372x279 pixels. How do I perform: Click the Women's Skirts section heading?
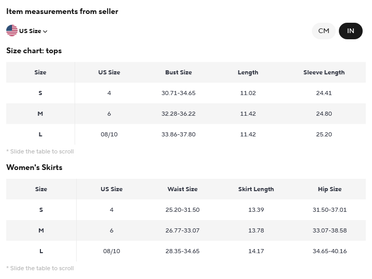(34, 167)
